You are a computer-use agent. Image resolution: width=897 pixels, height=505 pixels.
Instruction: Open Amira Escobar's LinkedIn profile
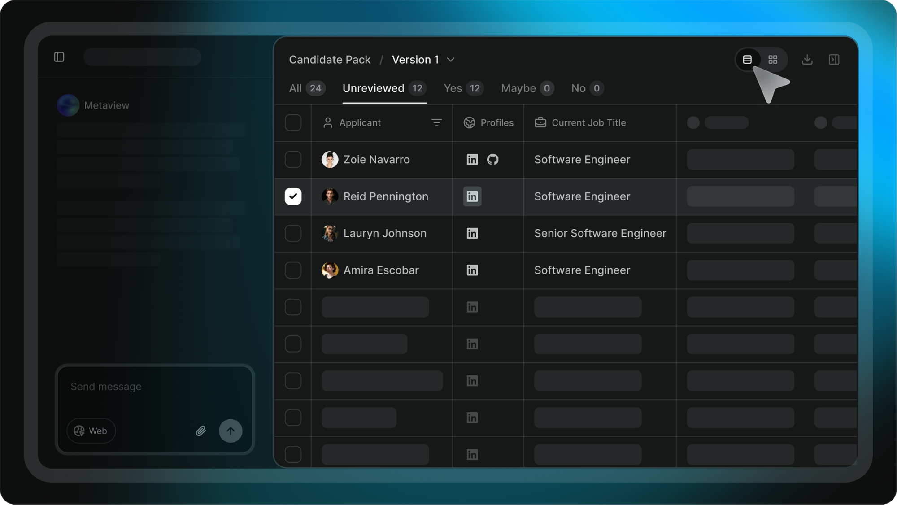472,270
